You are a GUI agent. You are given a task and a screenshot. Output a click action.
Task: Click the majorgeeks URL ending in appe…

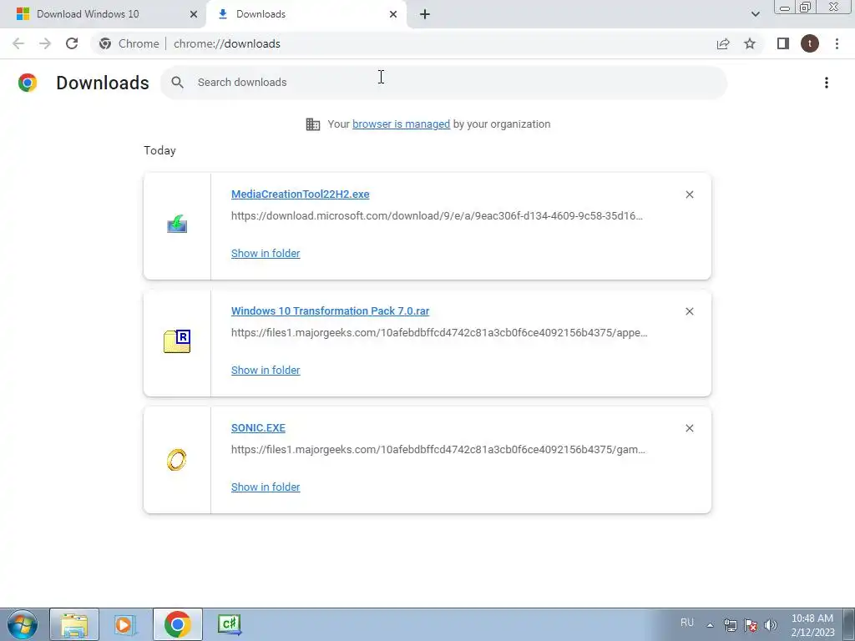point(439,332)
